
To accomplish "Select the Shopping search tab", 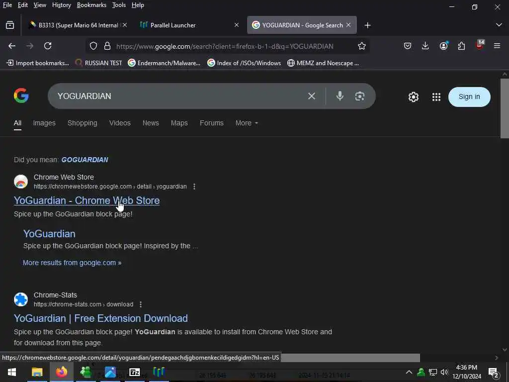I will pyautogui.click(x=82, y=123).
